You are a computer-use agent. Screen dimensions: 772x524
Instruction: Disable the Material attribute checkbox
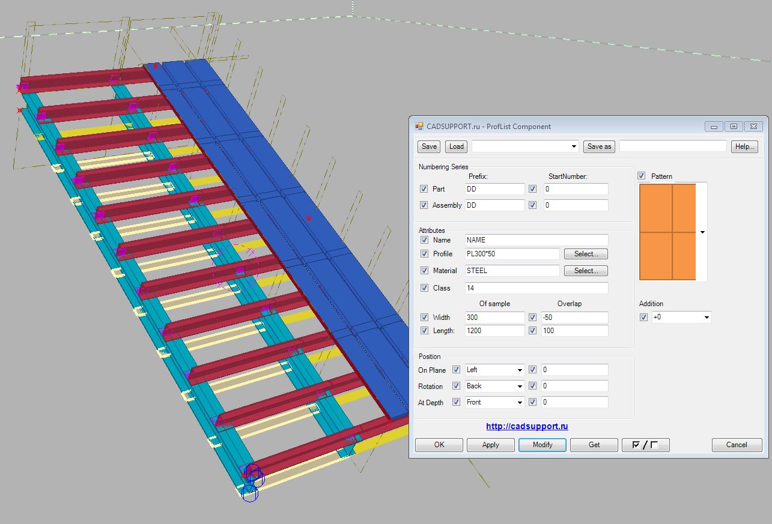425,271
